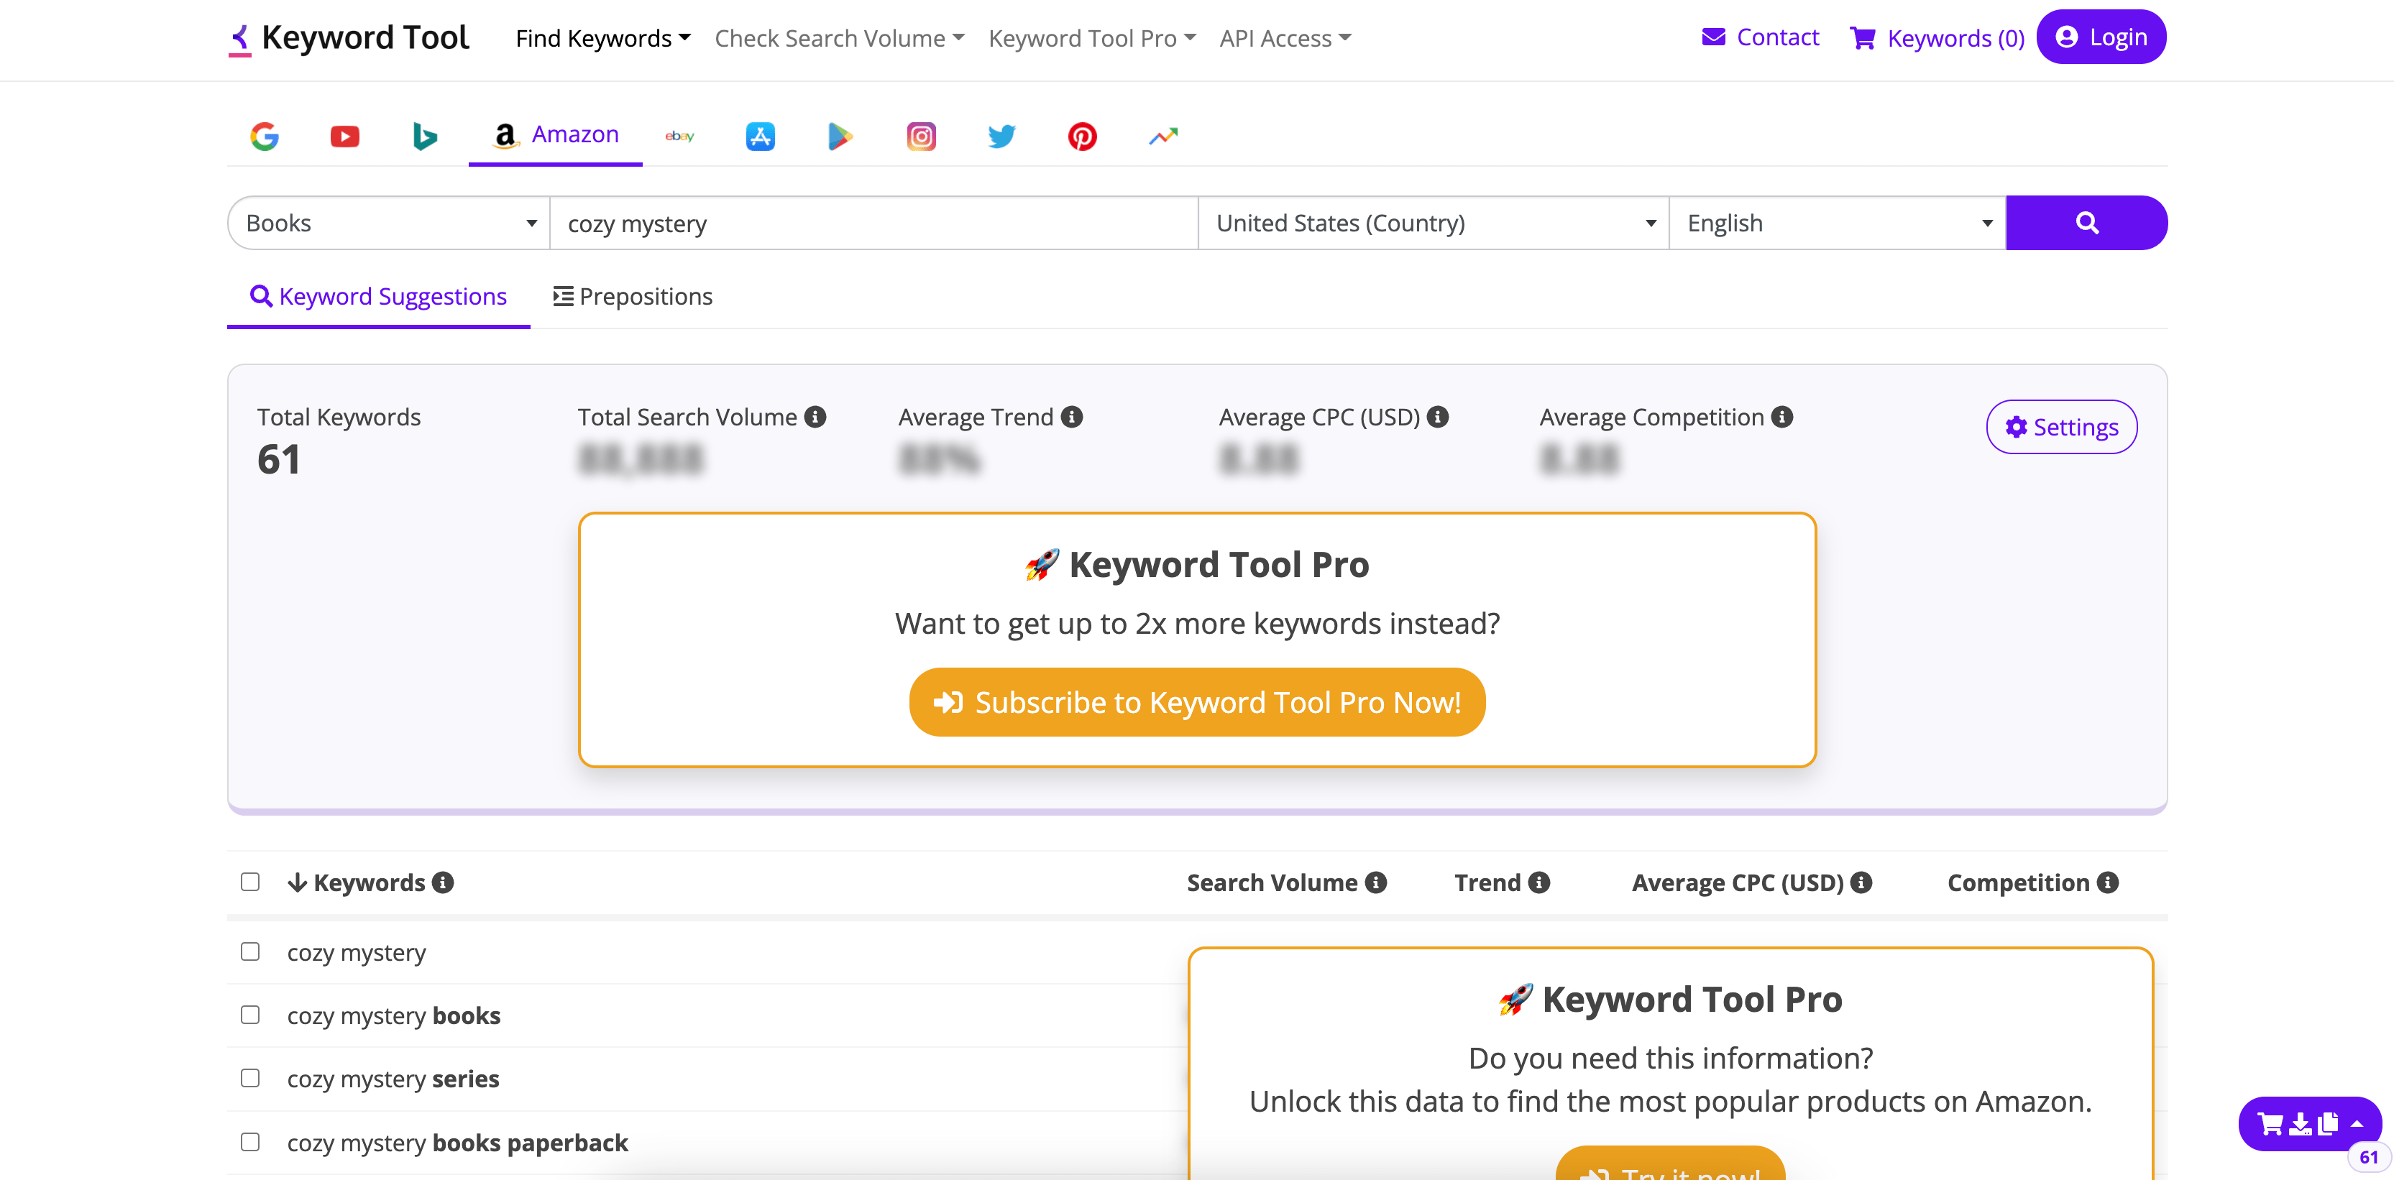2394x1180 pixels.
Task: Click Subscribe to Keyword Tool Pro button
Action: [x=1197, y=702]
